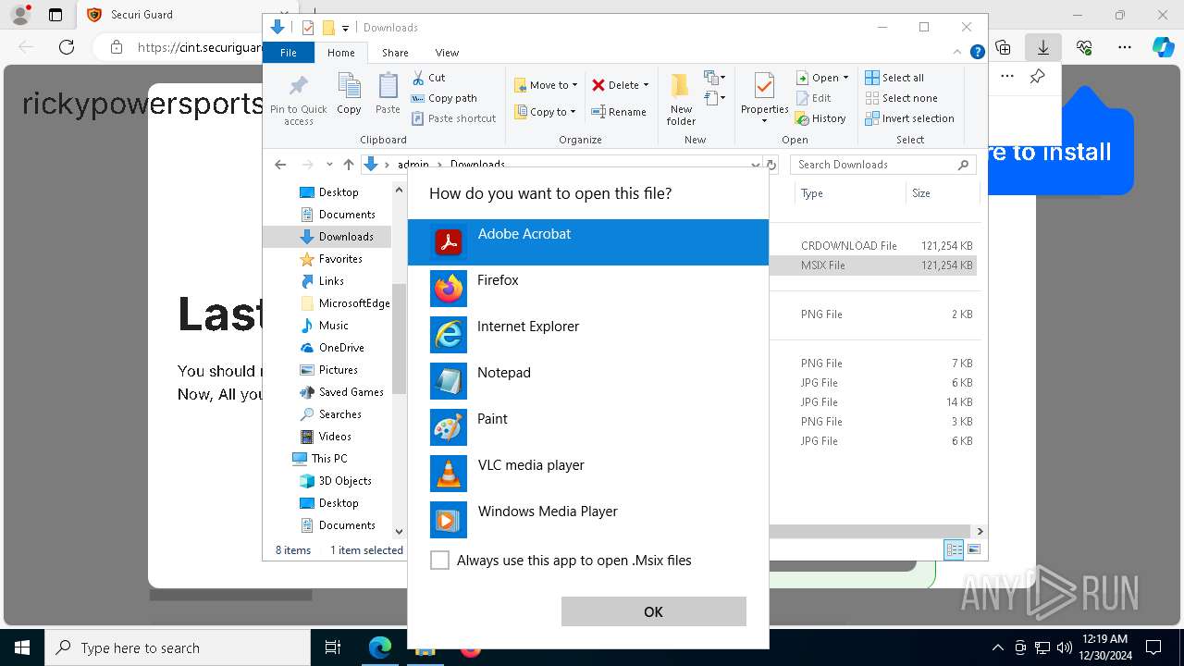Sort by the Size column header
The width and height of the screenshot is (1184, 666).
point(942,193)
